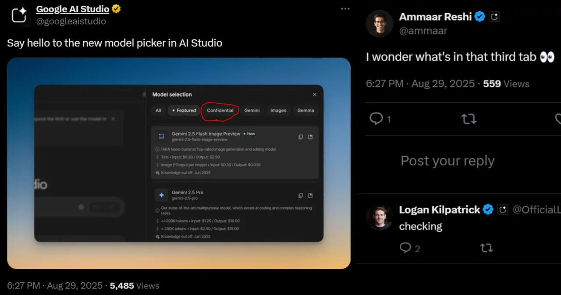Click the Knowledge cut off: Jan 2025 line

(183, 236)
